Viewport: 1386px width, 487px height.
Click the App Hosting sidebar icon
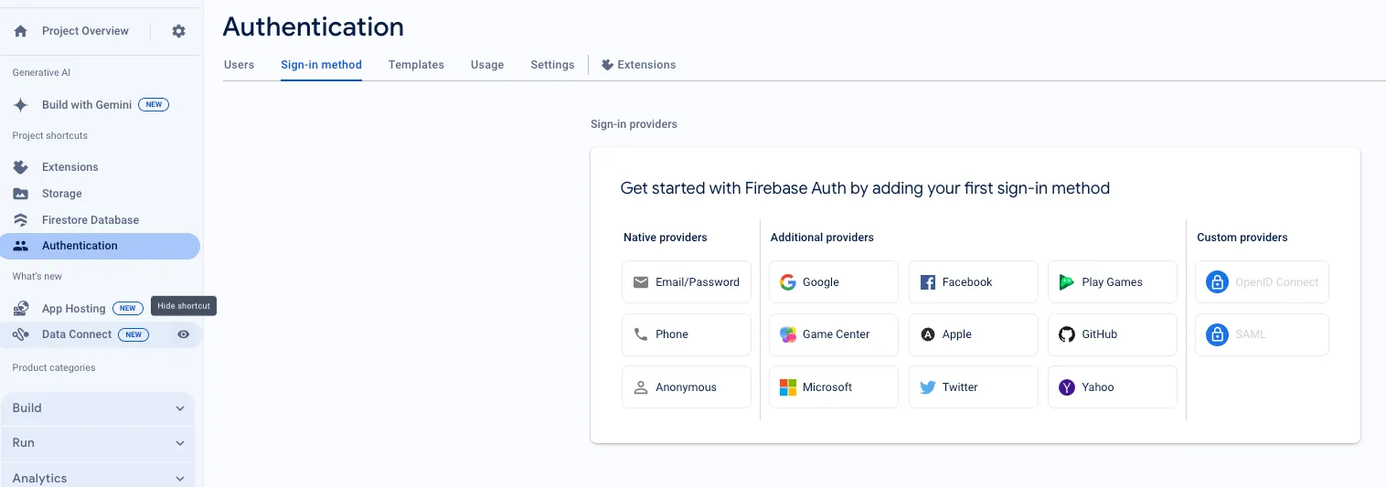tap(21, 309)
